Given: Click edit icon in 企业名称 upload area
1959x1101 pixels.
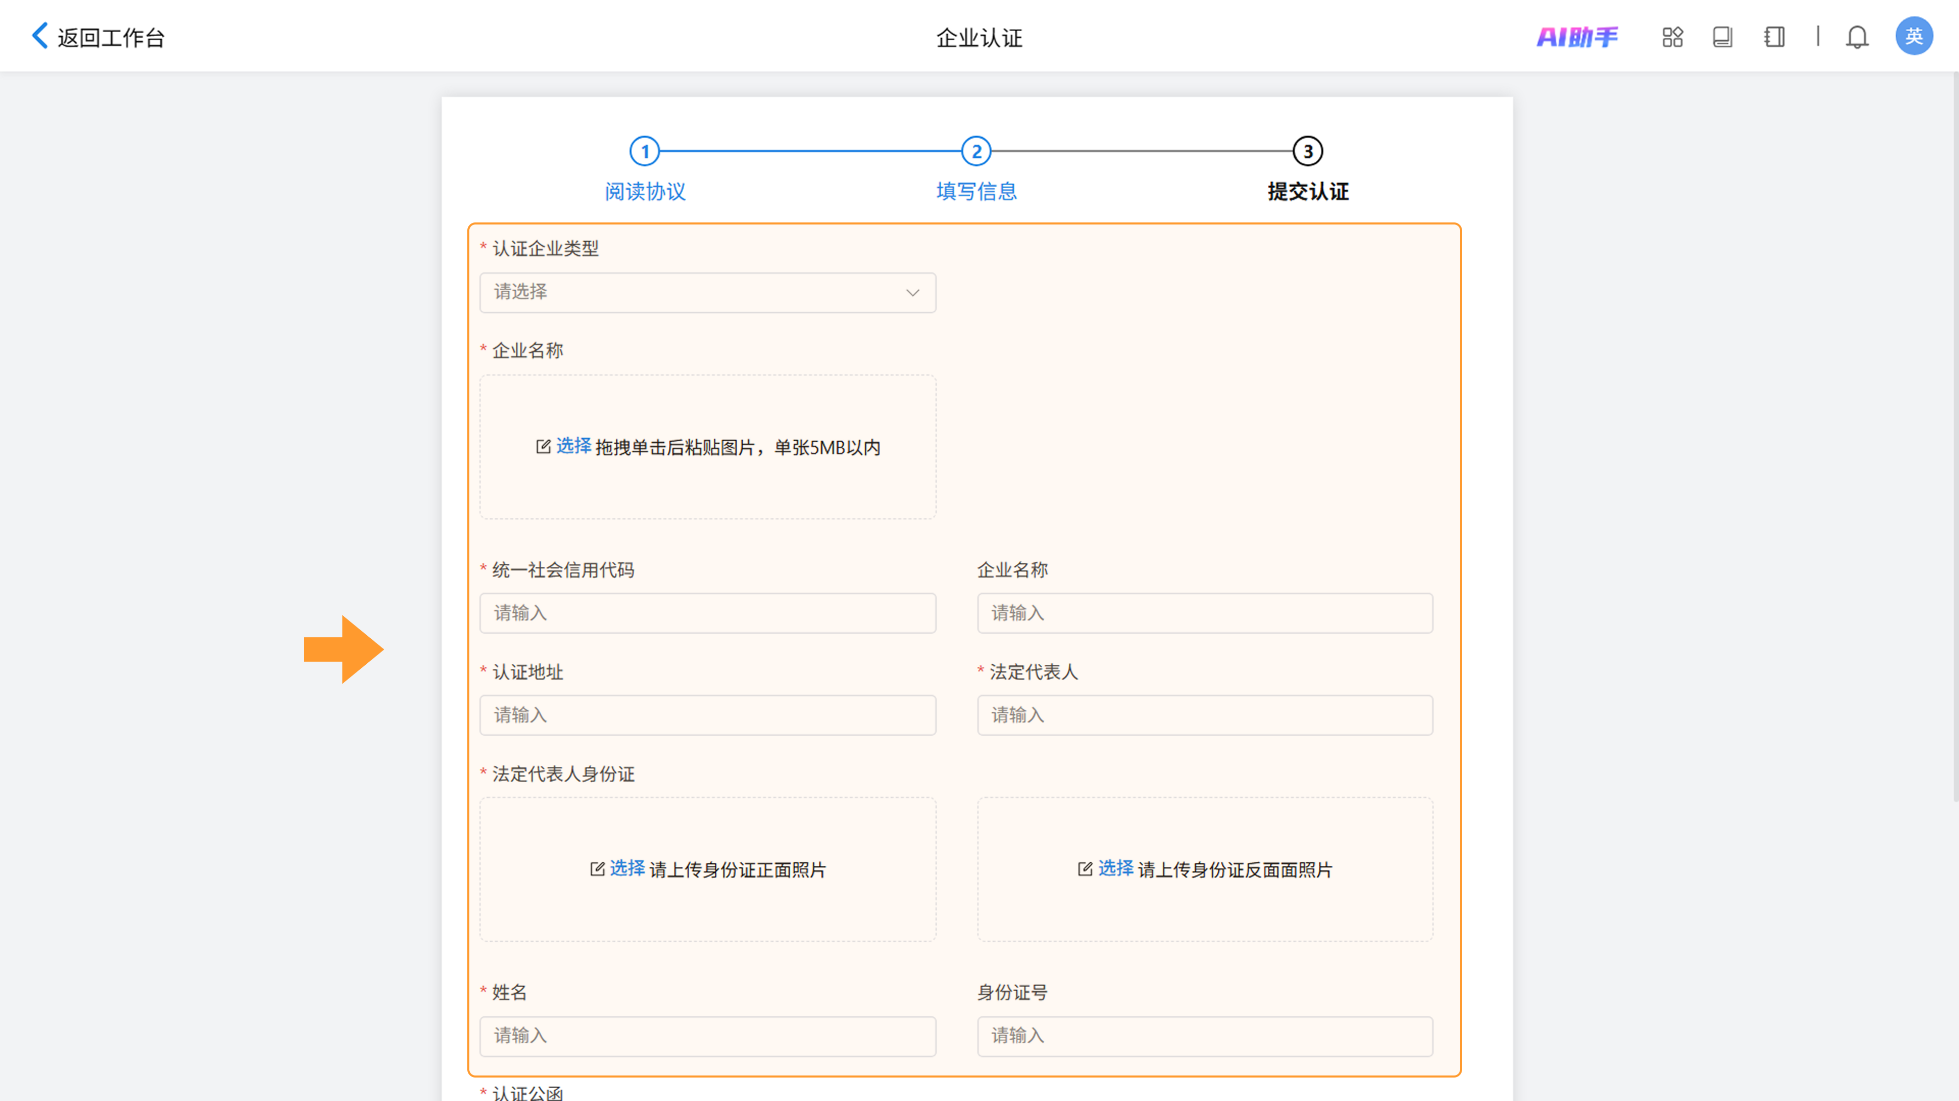Looking at the screenshot, I should click(543, 446).
